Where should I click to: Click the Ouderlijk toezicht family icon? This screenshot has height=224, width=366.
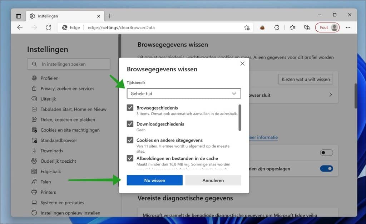(x=34, y=161)
